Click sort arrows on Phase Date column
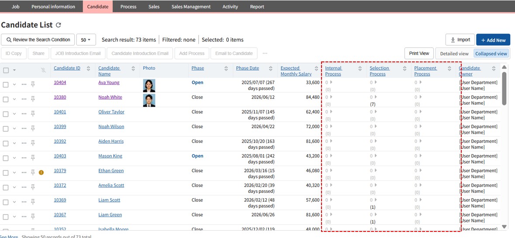Viewport: 515px width, 238px height. (x=270, y=68)
